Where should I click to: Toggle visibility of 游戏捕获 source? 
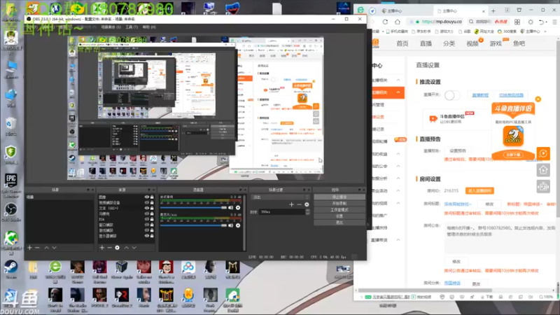point(147,230)
